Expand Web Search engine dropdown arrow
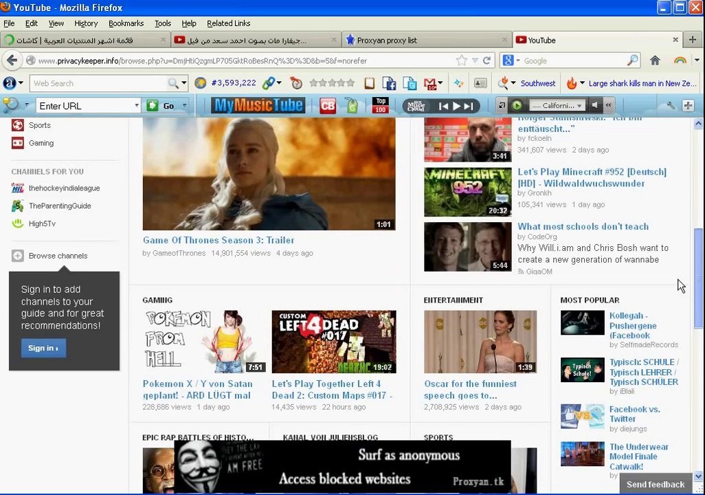This screenshot has width=705, height=495. 183,83
